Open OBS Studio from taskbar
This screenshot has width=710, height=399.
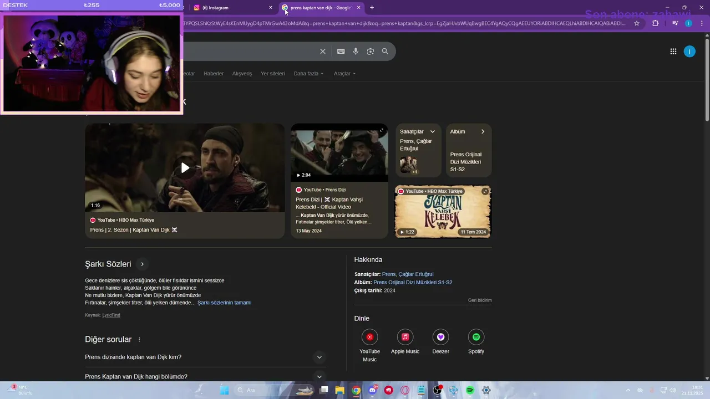pos(438,390)
